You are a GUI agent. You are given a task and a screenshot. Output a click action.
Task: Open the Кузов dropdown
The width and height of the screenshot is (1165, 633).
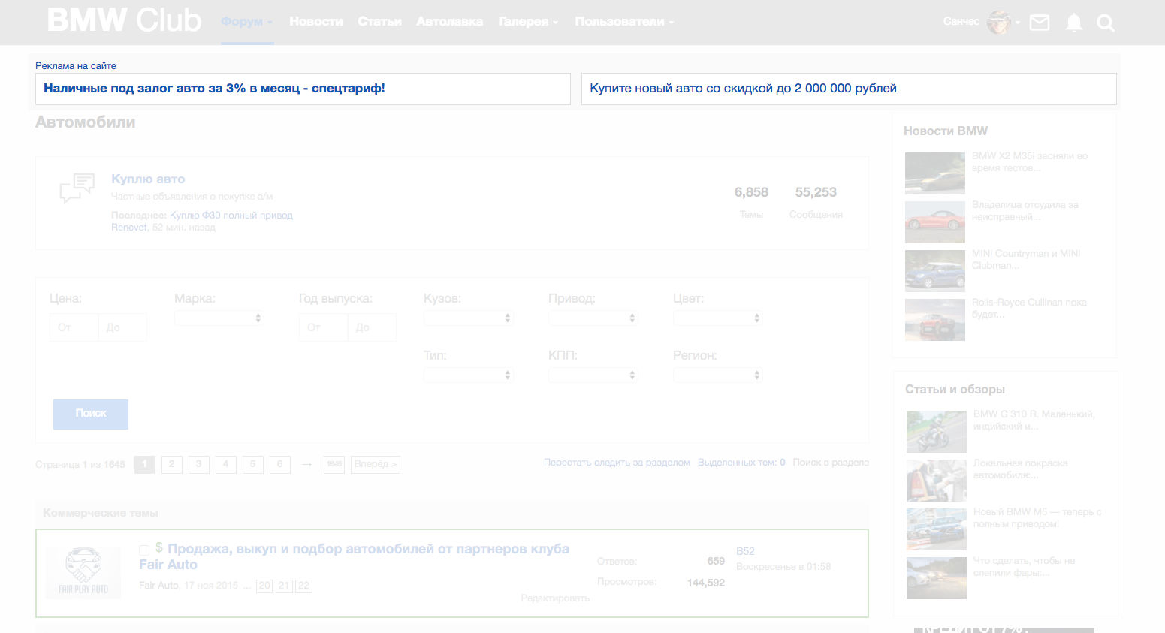click(468, 318)
